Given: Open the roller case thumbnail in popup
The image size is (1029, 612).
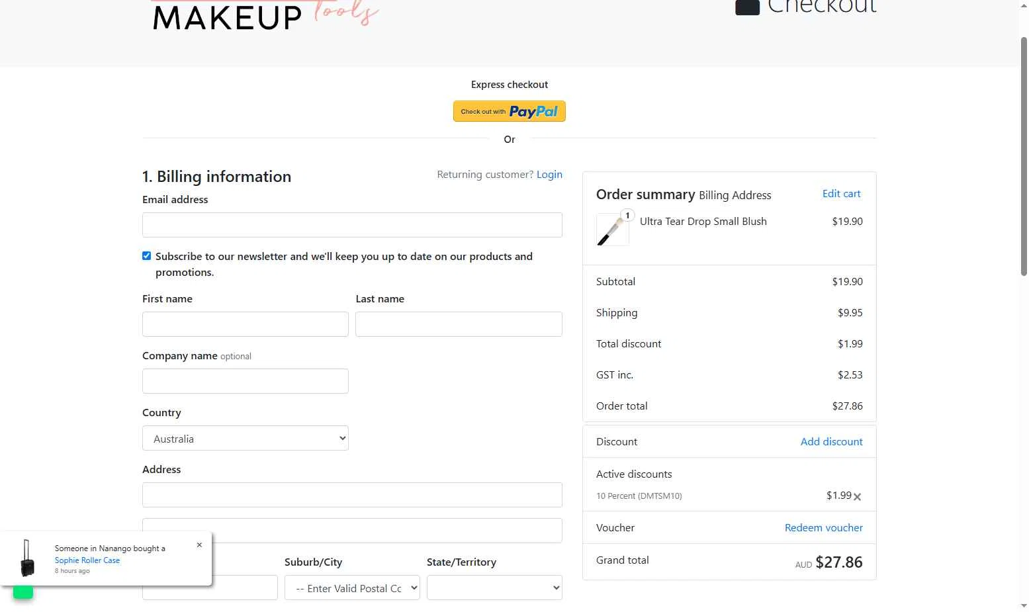Looking at the screenshot, I should pyautogui.click(x=28, y=558).
